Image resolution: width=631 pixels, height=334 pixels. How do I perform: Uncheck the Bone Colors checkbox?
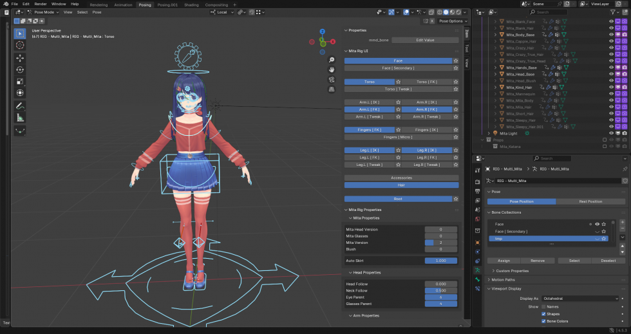tap(544, 321)
